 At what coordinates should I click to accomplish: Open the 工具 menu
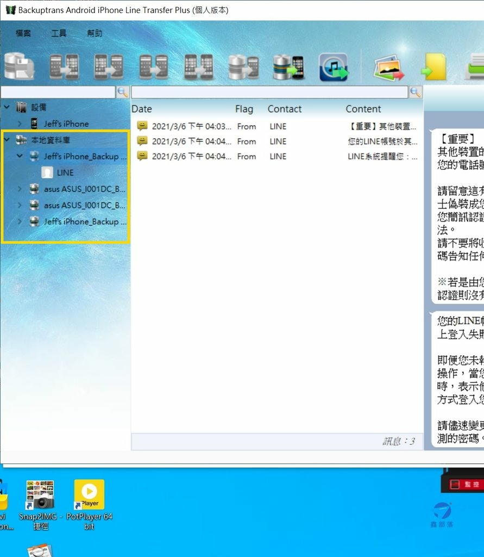click(59, 33)
